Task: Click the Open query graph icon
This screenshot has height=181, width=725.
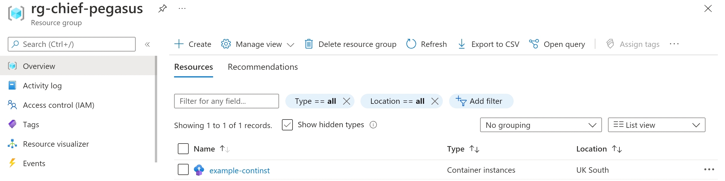Action: click(x=534, y=44)
